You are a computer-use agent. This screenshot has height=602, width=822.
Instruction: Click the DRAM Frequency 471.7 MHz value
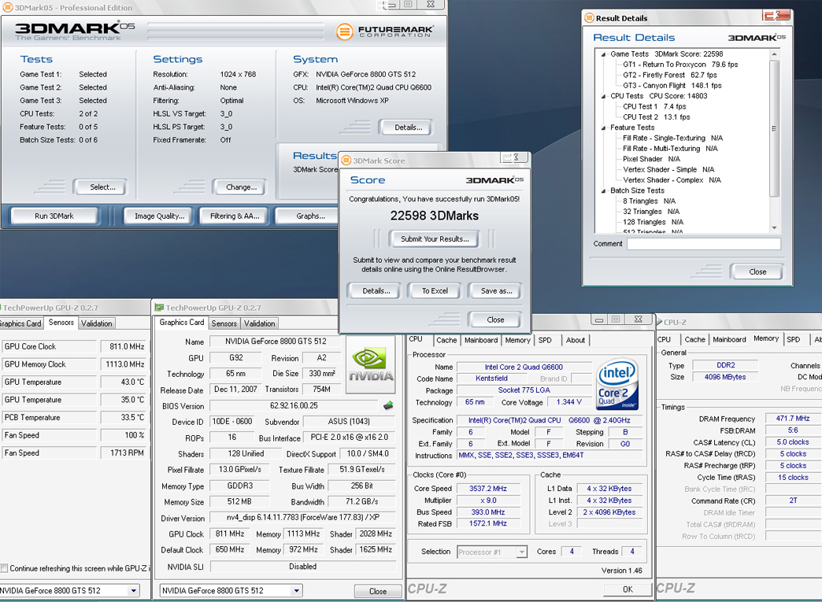coord(793,418)
